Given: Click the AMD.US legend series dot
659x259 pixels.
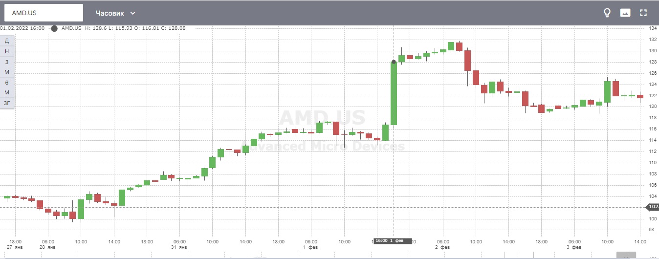Looking at the screenshot, I should 54,28.
